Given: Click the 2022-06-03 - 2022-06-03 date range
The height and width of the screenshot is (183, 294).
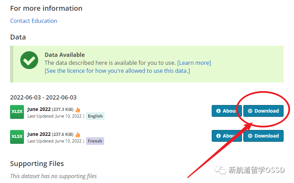Looking at the screenshot, I should coord(43,97).
